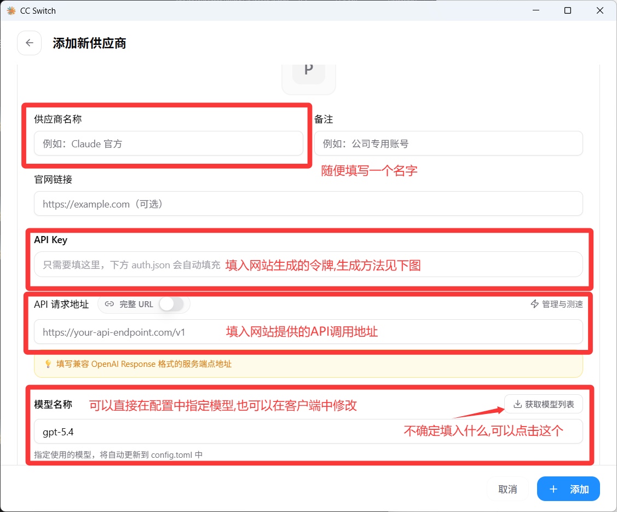
Task: Click the back arrow to return
Action: [x=29, y=43]
